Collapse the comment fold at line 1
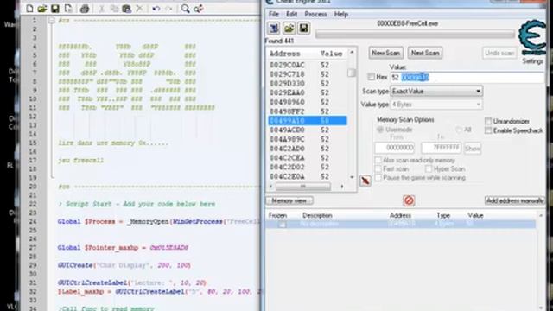 (x=52, y=21)
